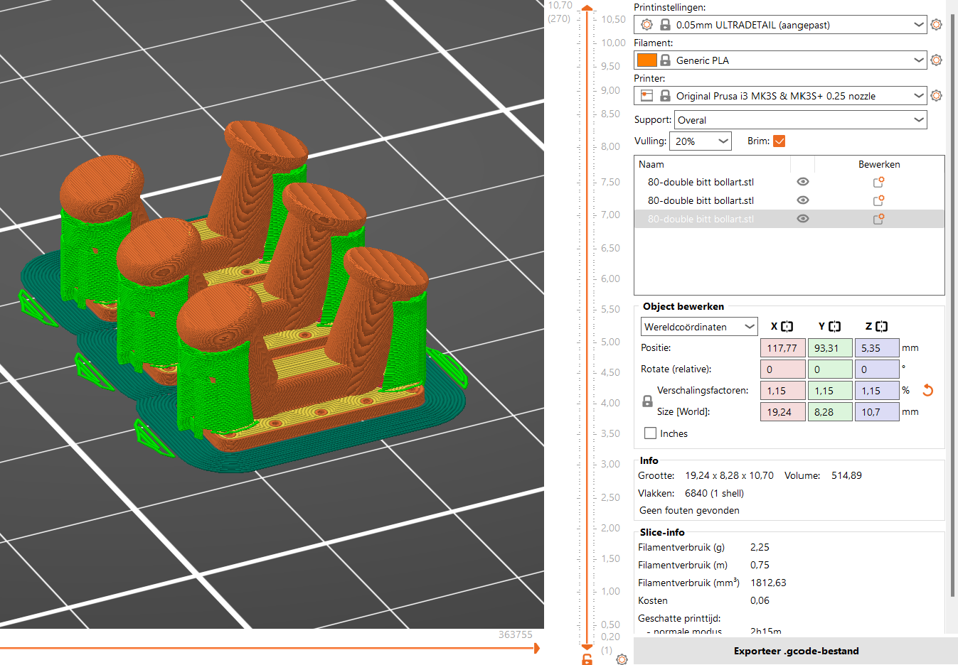Reset scale with orange undo arrow

pyautogui.click(x=927, y=390)
